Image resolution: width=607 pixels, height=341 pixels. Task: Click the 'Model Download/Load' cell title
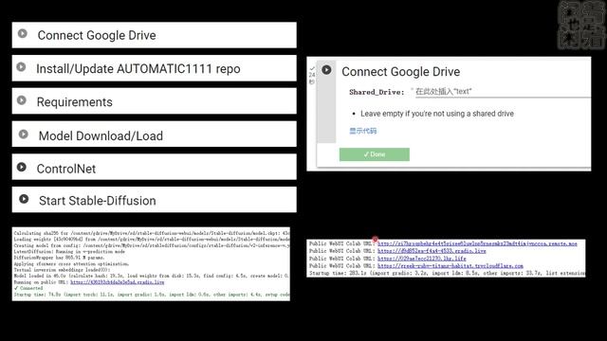click(x=101, y=135)
